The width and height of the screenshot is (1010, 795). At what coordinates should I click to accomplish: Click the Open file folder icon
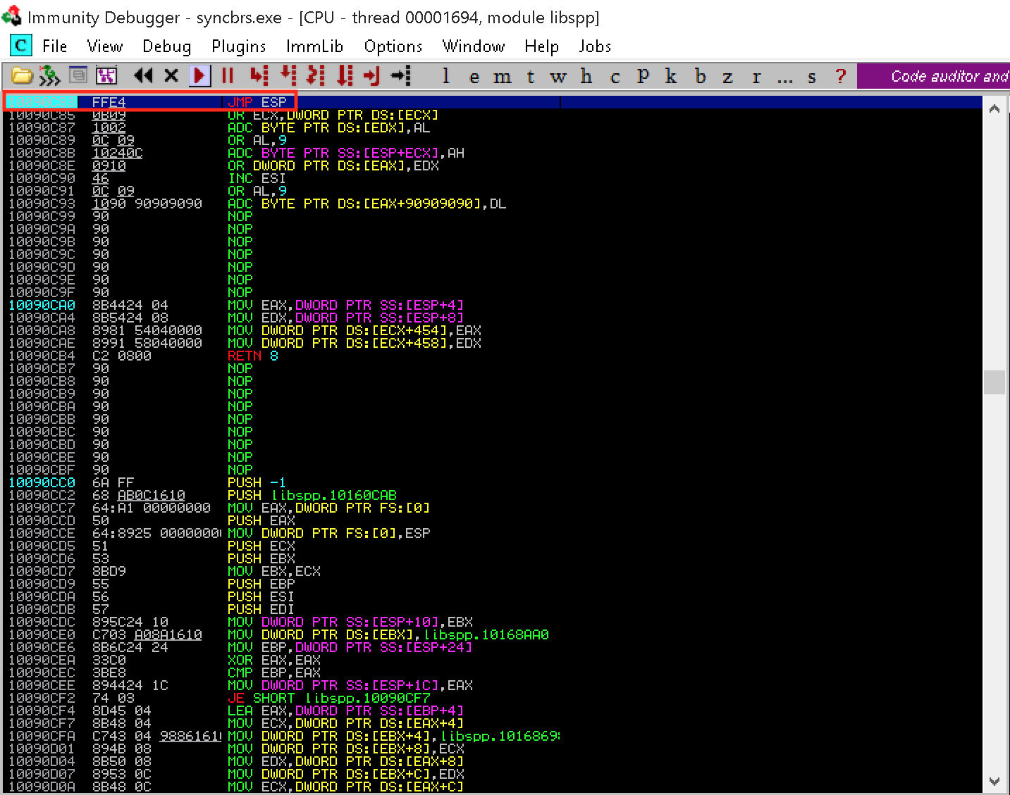tap(22, 75)
